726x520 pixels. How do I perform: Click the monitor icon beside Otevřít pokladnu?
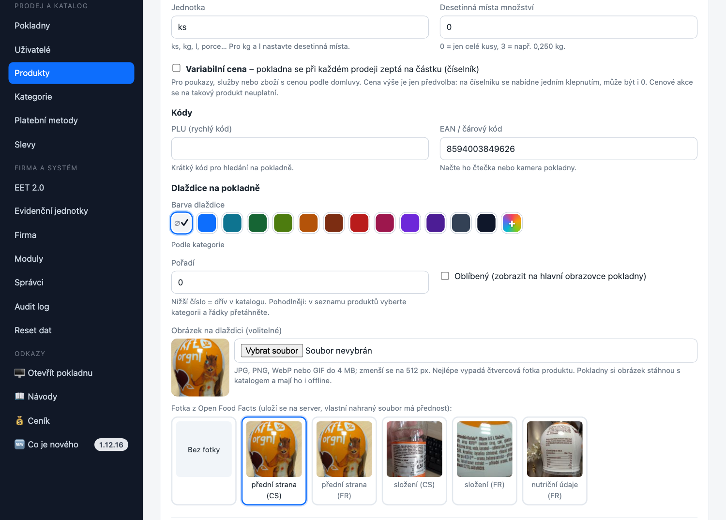point(19,373)
